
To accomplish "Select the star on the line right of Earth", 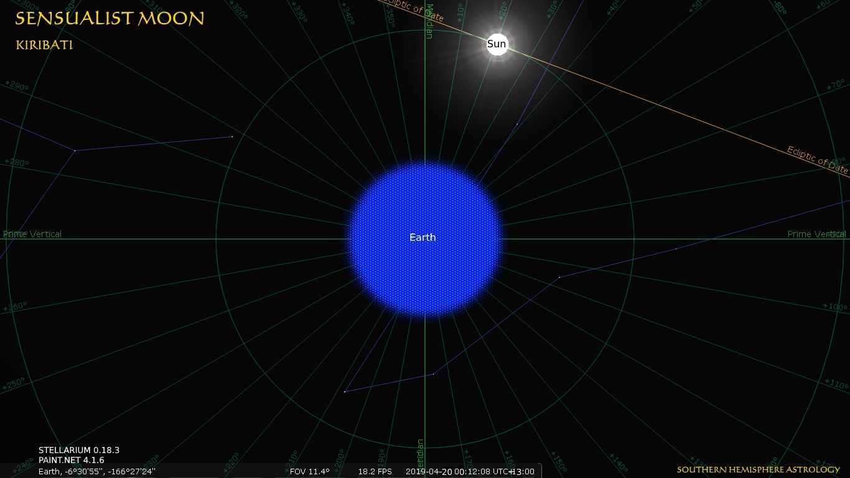I will coord(559,277).
